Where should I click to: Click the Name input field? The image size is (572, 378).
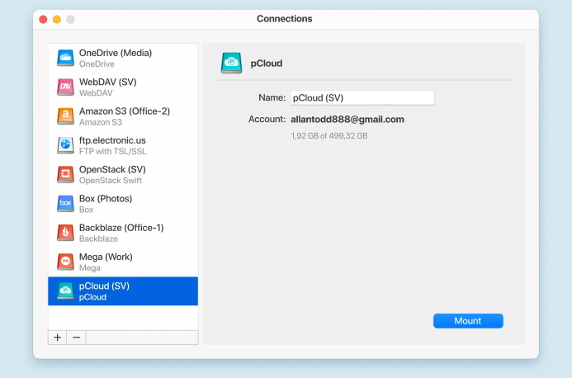pos(362,97)
